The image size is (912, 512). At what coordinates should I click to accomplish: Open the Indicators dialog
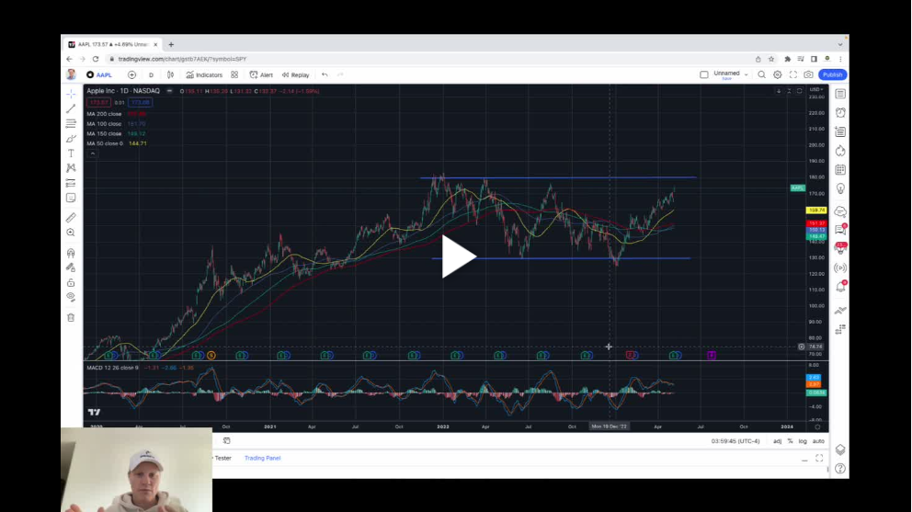[x=204, y=75]
